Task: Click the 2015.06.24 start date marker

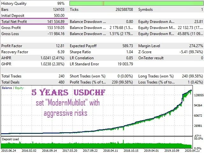Action: (x=9, y=151)
